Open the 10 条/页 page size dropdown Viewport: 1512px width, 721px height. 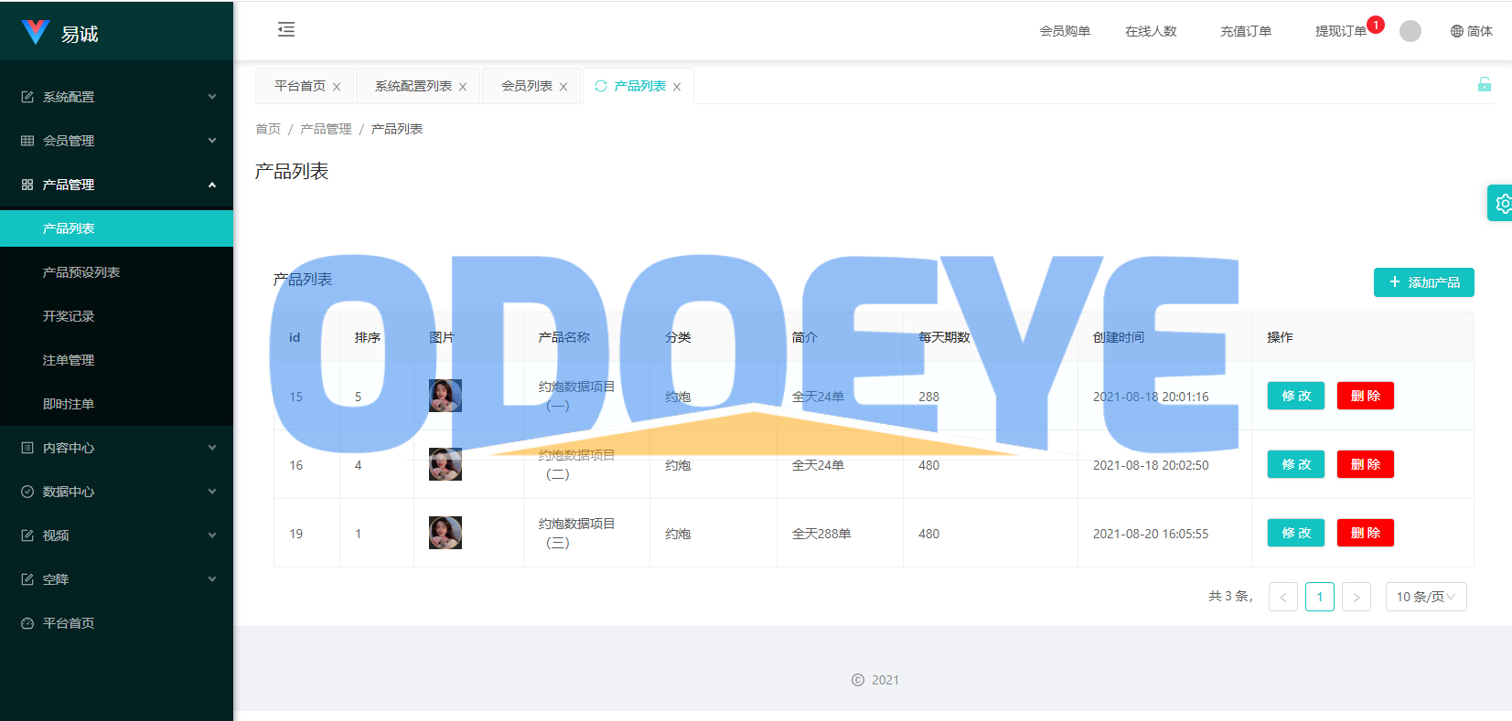(x=1426, y=597)
